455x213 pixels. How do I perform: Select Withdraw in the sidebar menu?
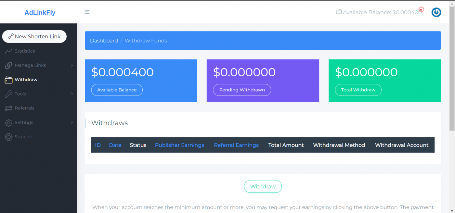pyautogui.click(x=26, y=80)
